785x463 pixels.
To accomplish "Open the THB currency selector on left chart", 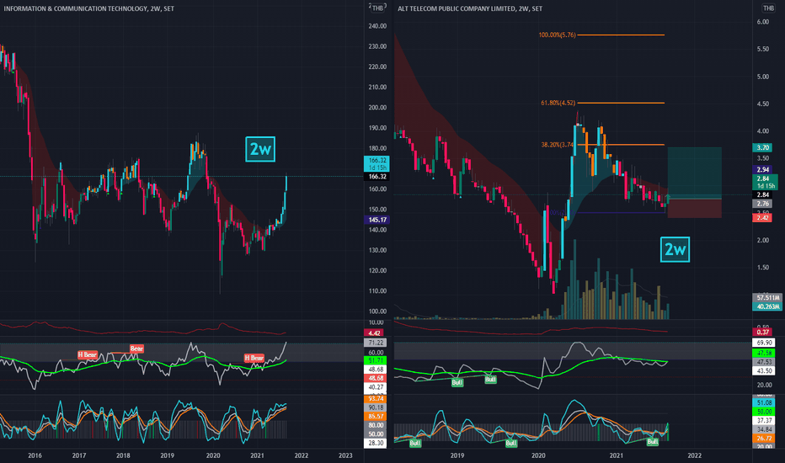I will (378, 8).
